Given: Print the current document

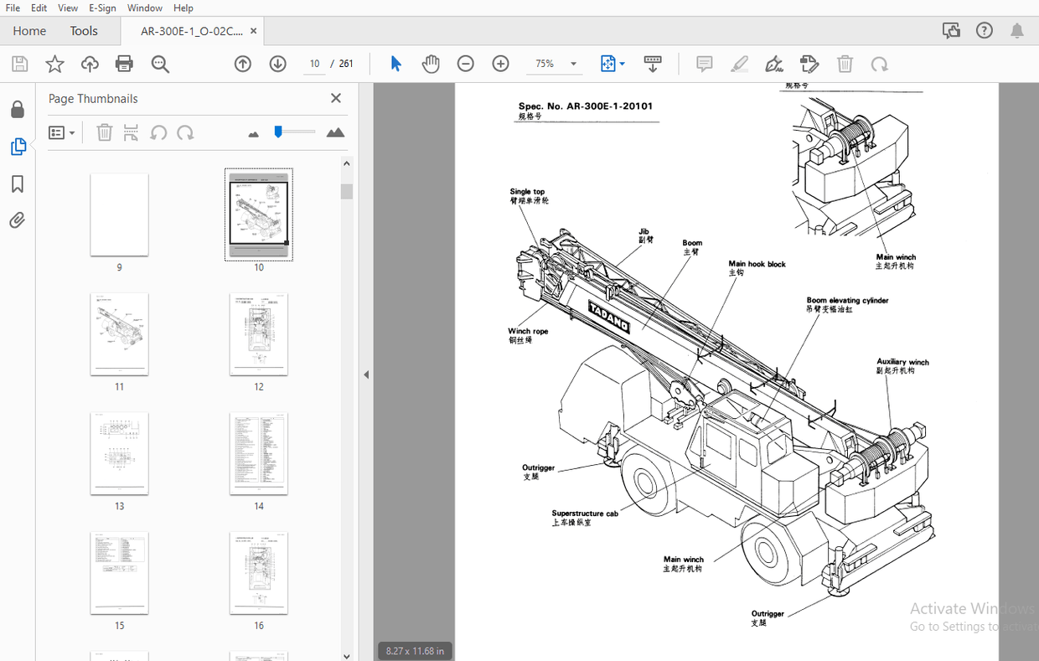Looking at the screenshot, I should [124, 63].
